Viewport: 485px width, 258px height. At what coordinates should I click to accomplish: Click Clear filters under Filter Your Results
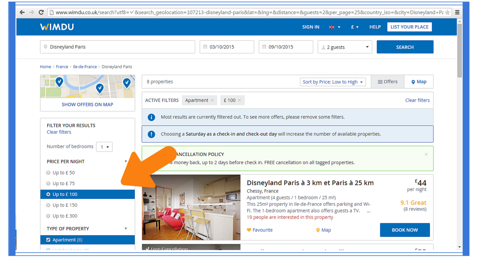[x=59, y=132]
